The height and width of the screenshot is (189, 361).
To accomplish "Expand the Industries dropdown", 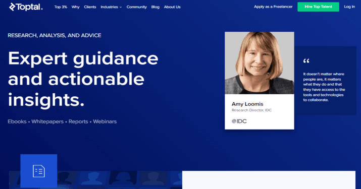I will (x=111, y=7).
